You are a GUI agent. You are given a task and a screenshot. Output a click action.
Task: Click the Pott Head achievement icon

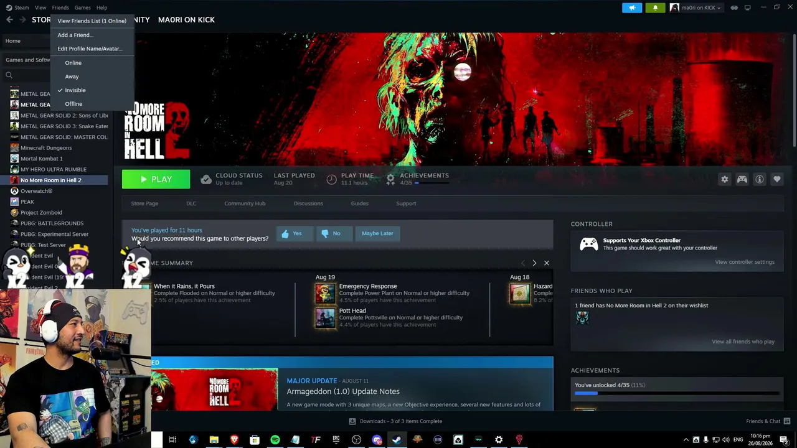coord(325,317)
